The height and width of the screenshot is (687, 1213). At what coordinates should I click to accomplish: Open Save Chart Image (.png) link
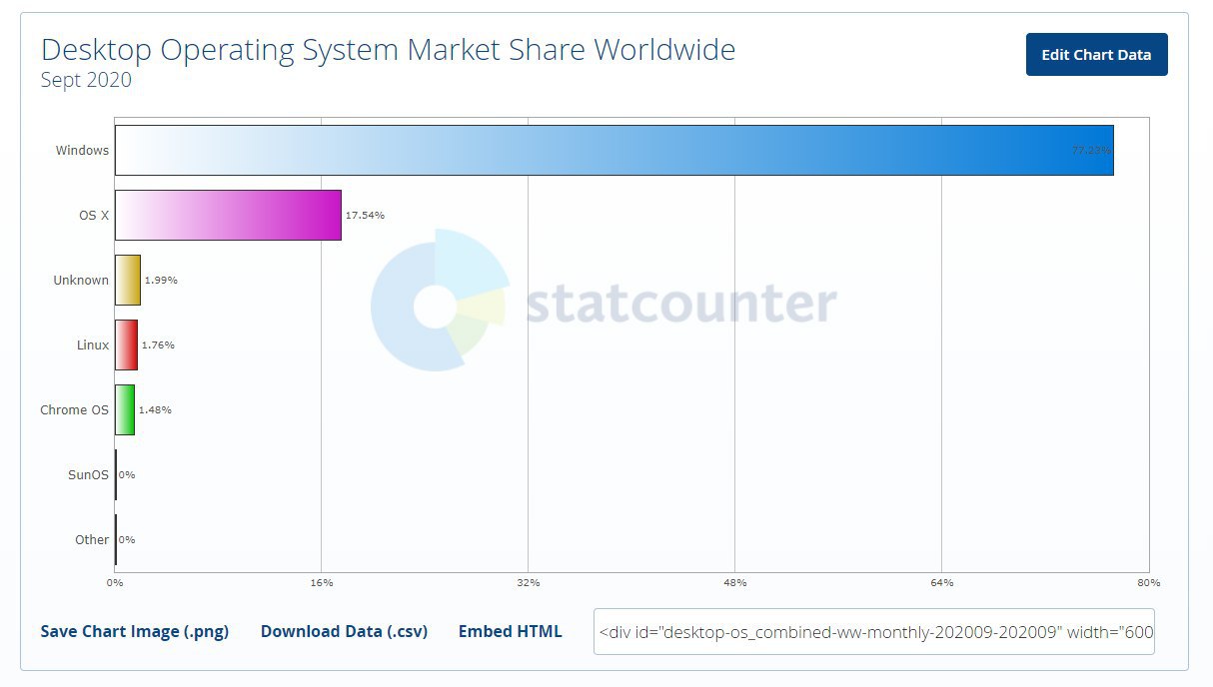[135, 631]
